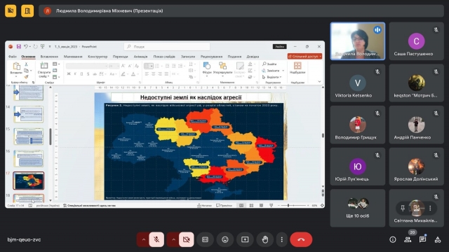
Task: Open the activities shapes icon
Action: coord(438,239)
